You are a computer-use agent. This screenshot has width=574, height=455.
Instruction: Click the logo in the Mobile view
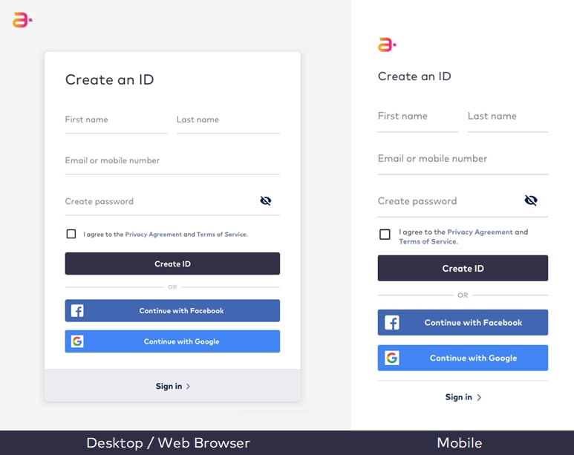pos(387,45)
